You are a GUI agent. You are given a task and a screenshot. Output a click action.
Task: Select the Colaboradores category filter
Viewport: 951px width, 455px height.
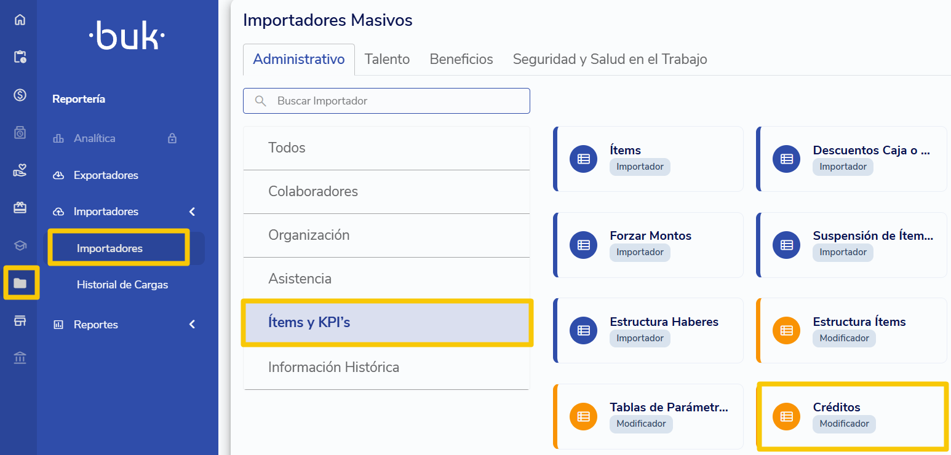tap(386, 192)
